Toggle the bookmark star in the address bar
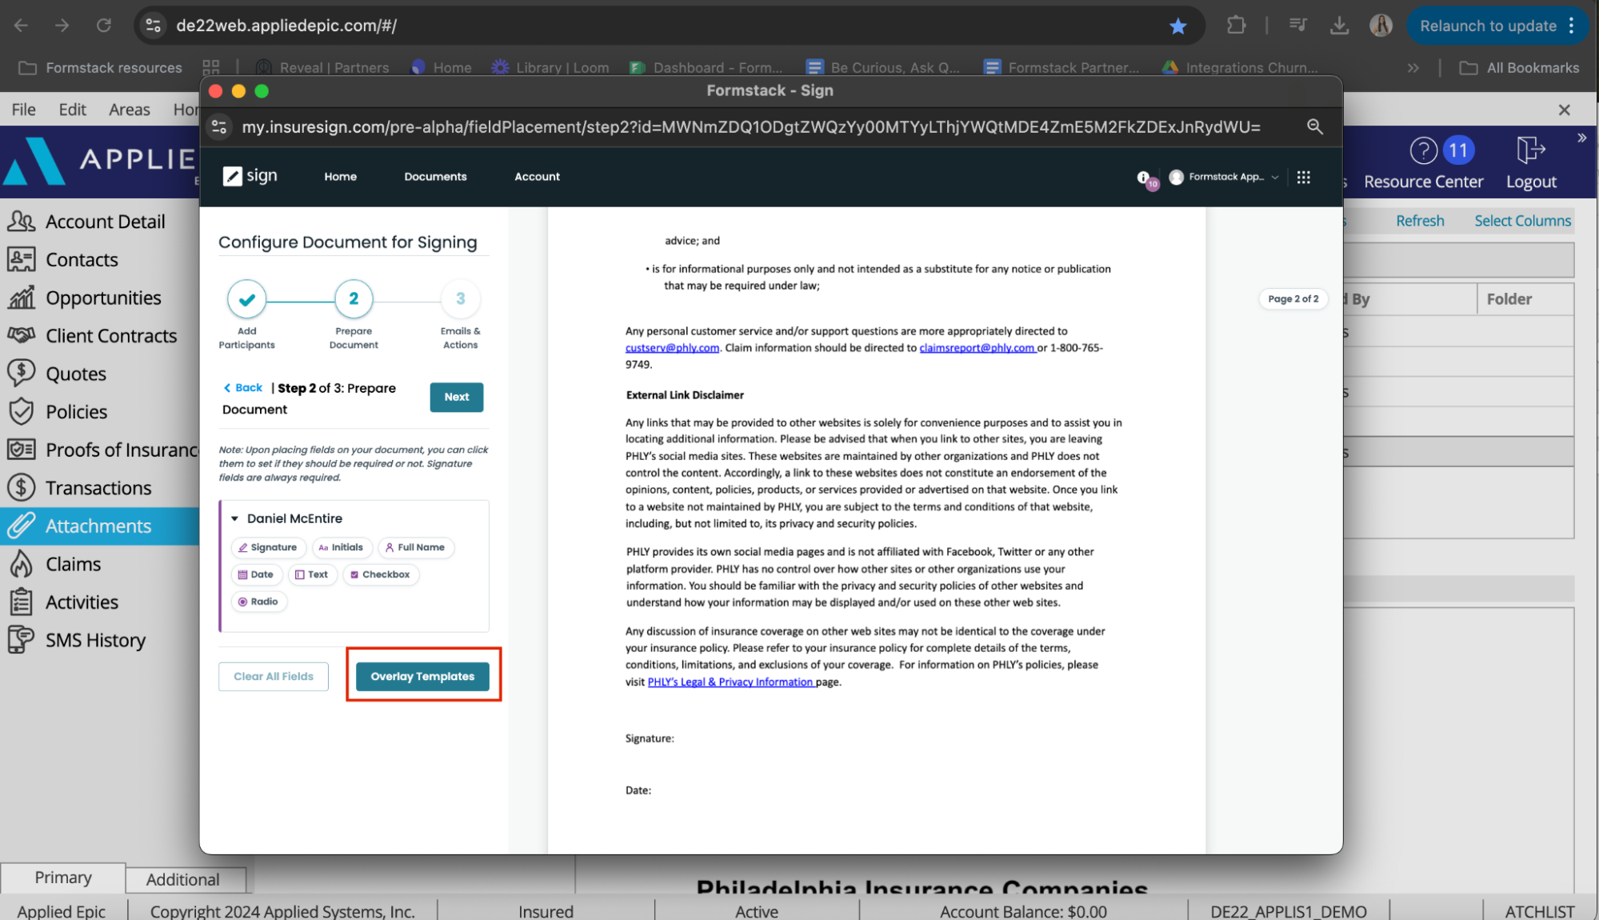 pos(1177,26)
